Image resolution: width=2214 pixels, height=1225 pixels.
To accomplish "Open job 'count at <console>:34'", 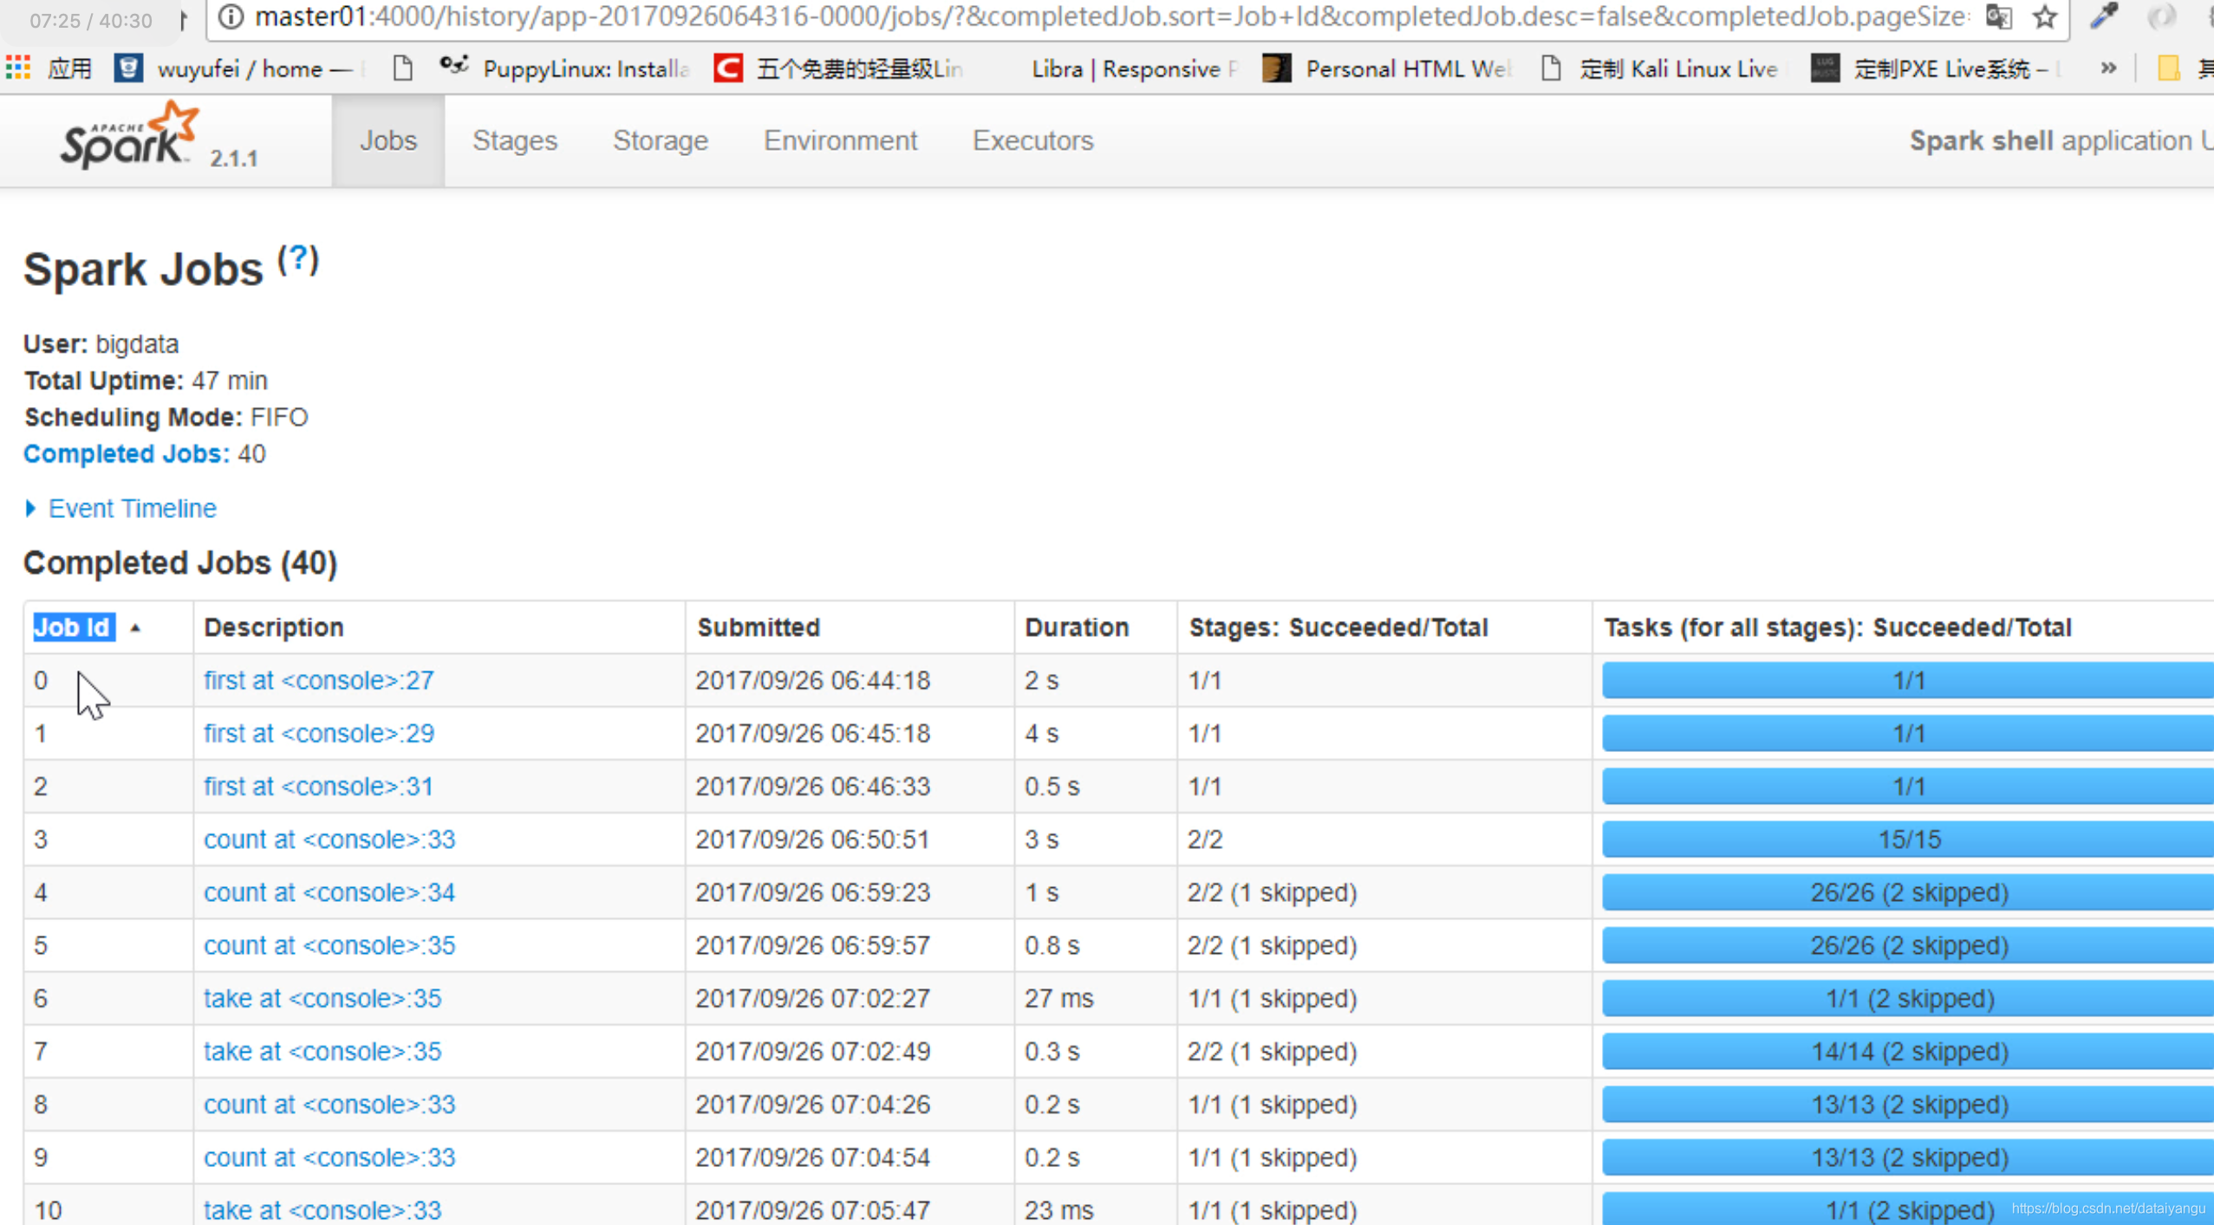I will click(329, 892).
